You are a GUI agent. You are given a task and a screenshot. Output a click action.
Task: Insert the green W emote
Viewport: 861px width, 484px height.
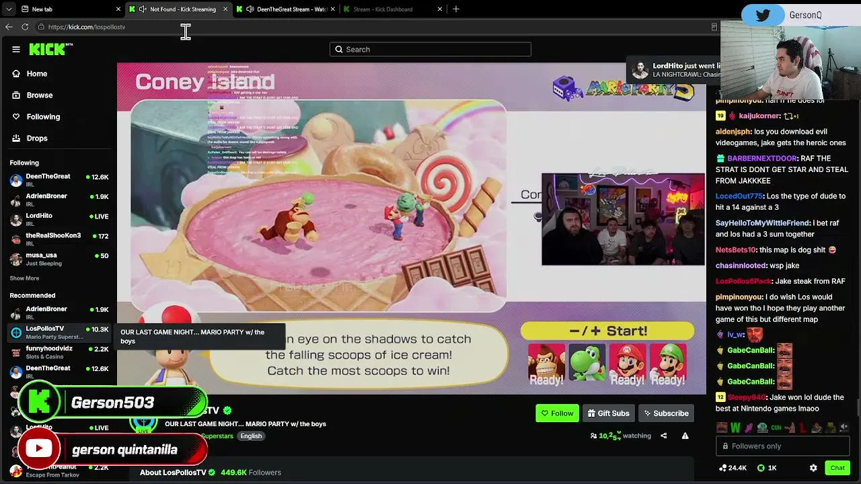(x=735, y=428)
